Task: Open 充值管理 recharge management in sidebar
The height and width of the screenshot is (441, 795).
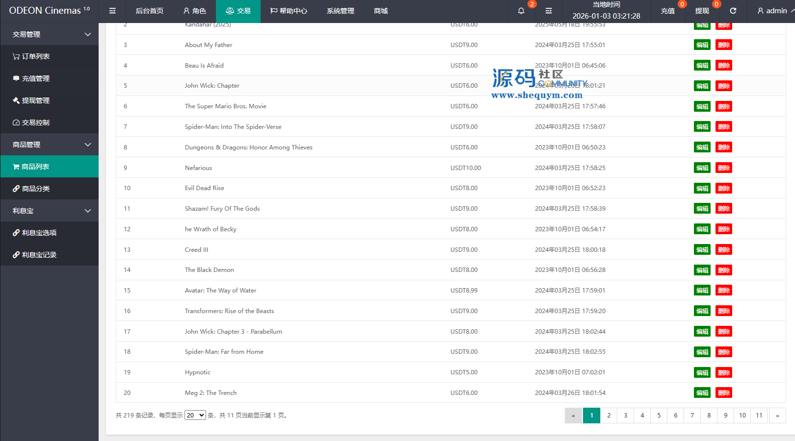Action: [x=31, y=78]
